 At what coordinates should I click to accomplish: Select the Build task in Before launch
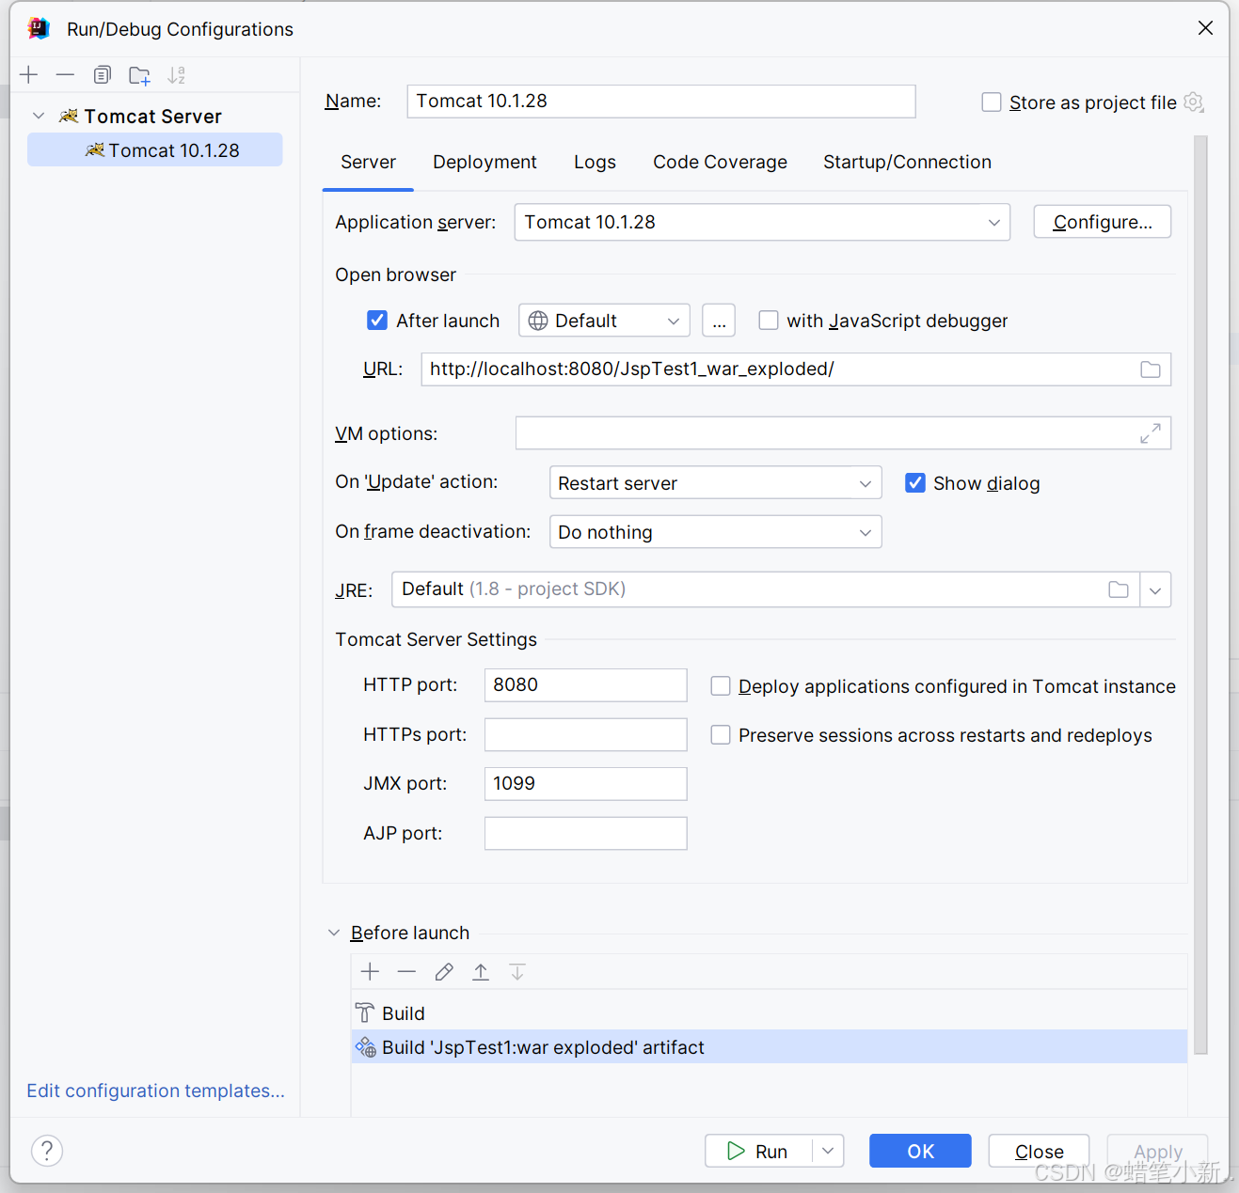[x=769, y=1013]
